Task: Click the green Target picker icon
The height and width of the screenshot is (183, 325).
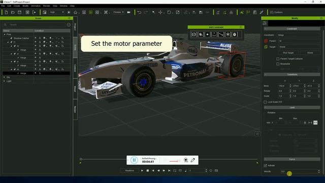Action: point(266,47)
